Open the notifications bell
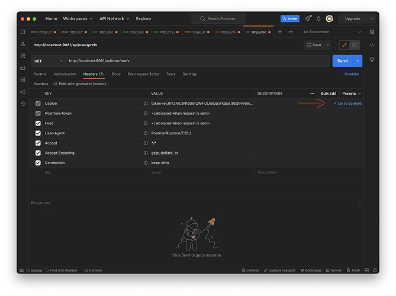 tap(318, 18)
